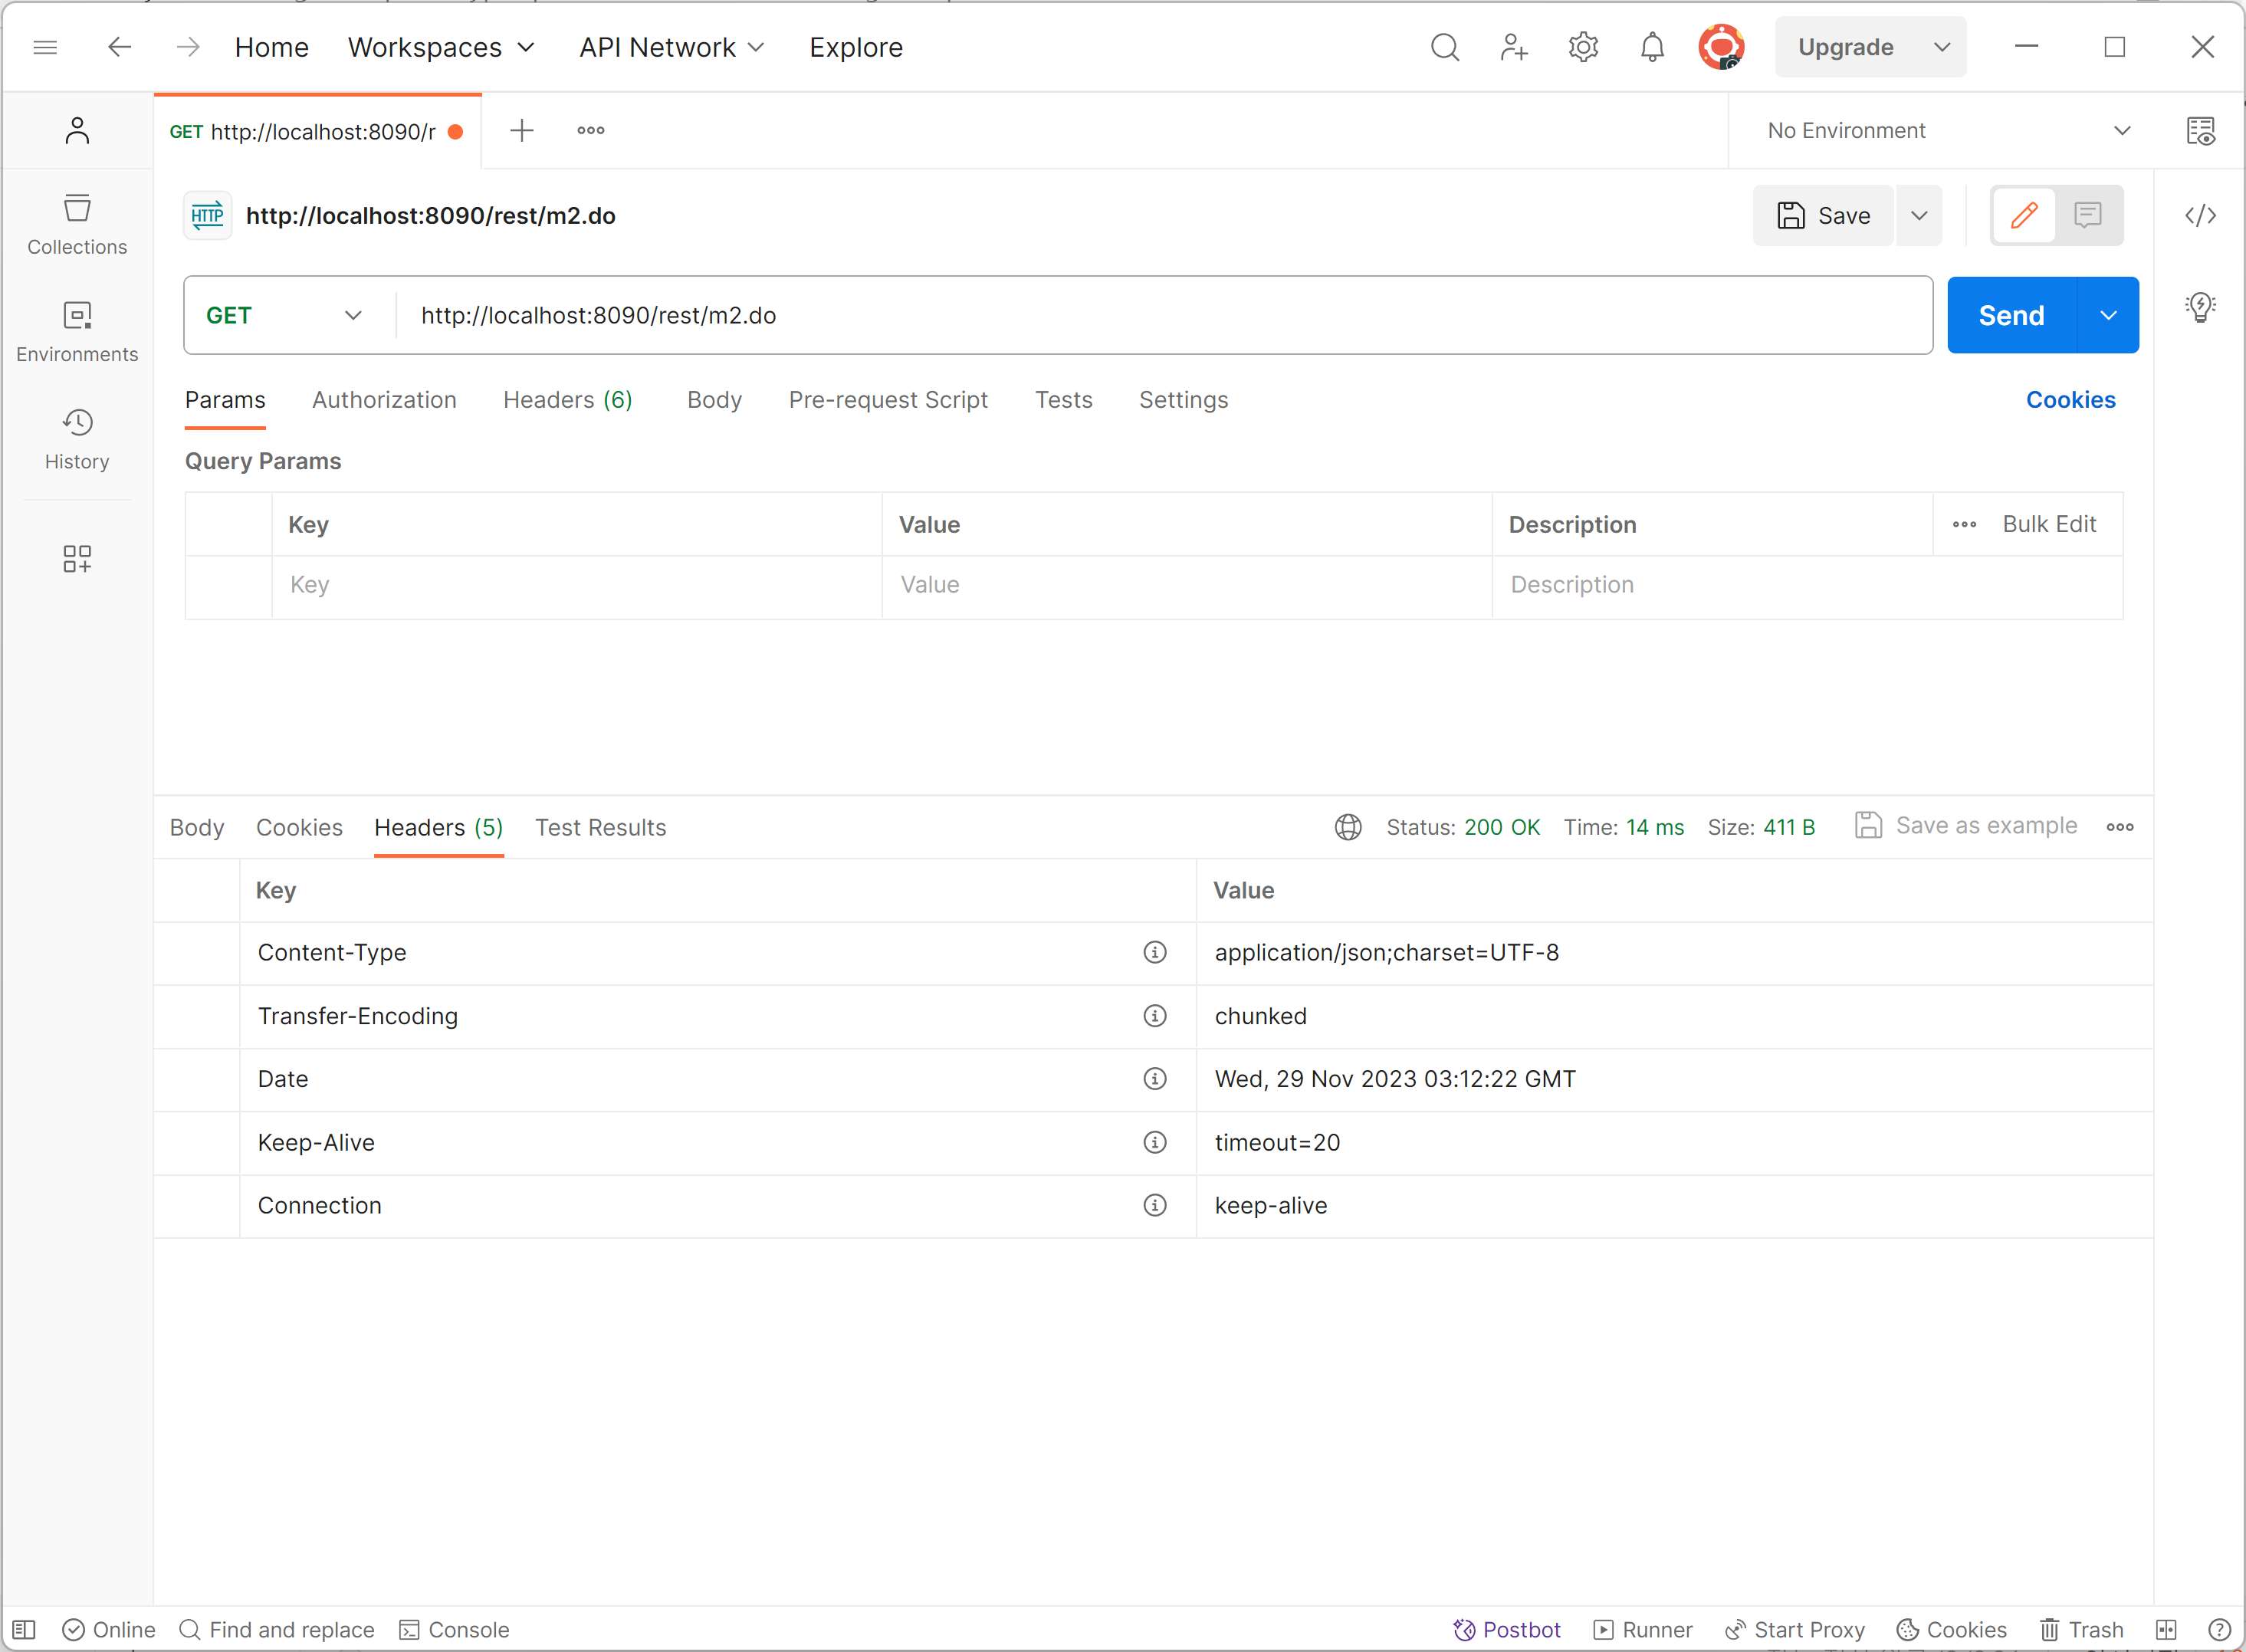Click the info icon next to Content-Type
This screenshot has height=1652, width=2246.
[x=1155, y=952]
